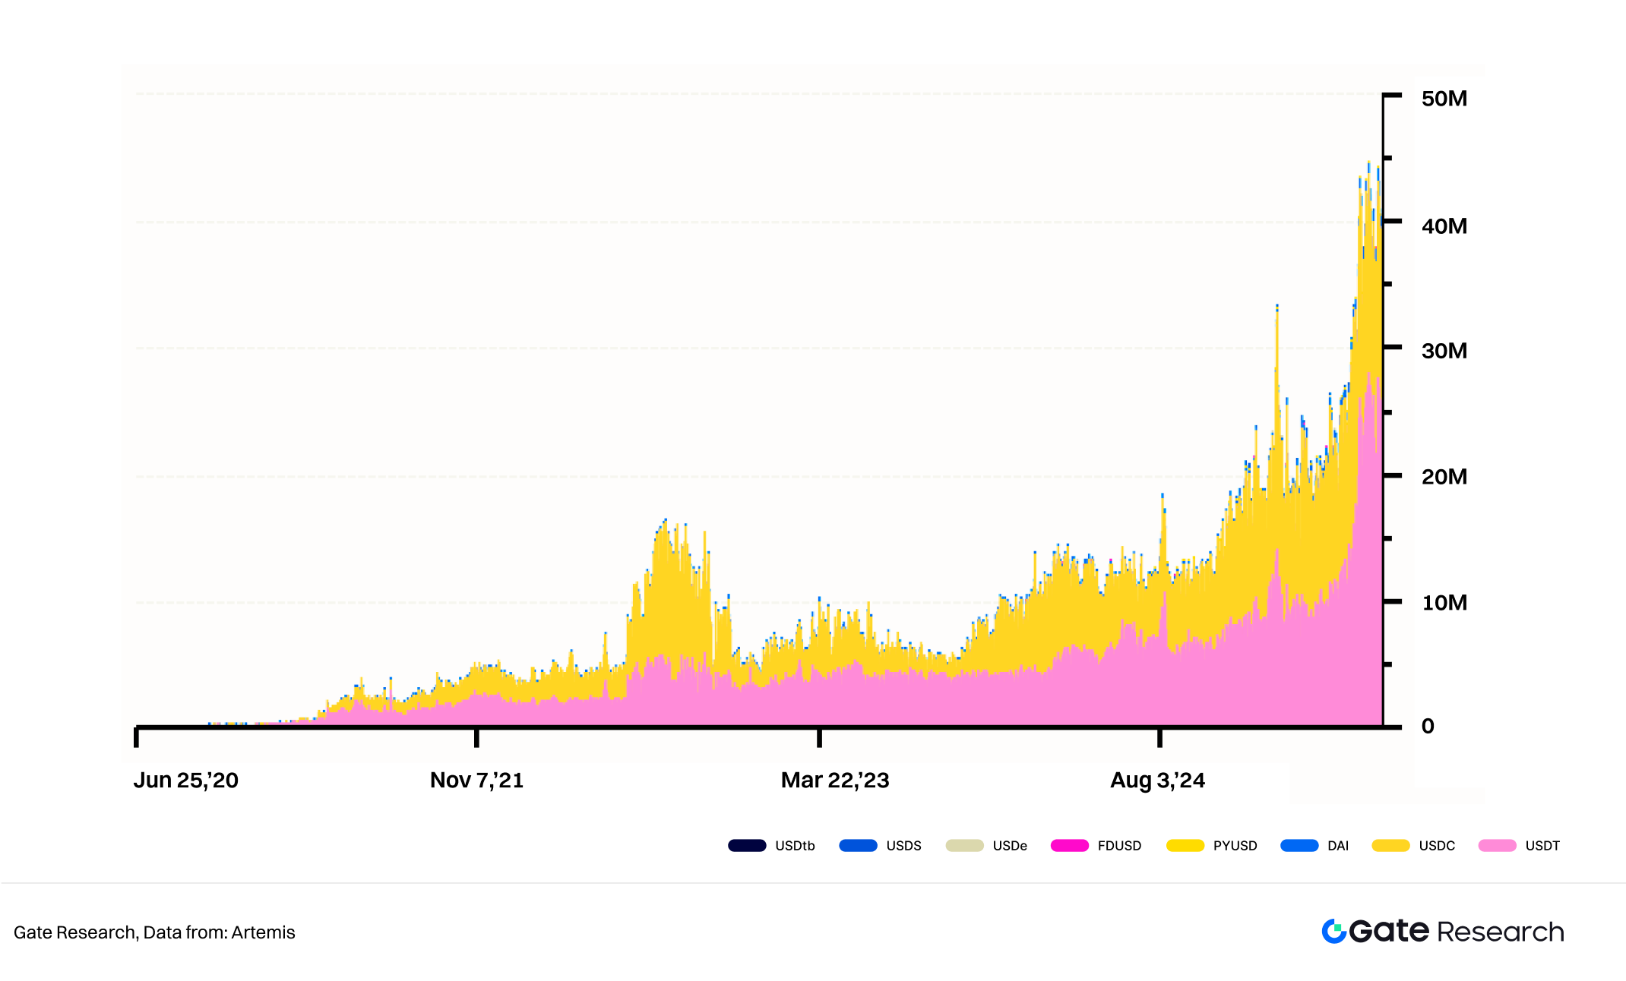Click the 30M y-axis label
The image size is (1626, 981).
(x=1444, y=351)
